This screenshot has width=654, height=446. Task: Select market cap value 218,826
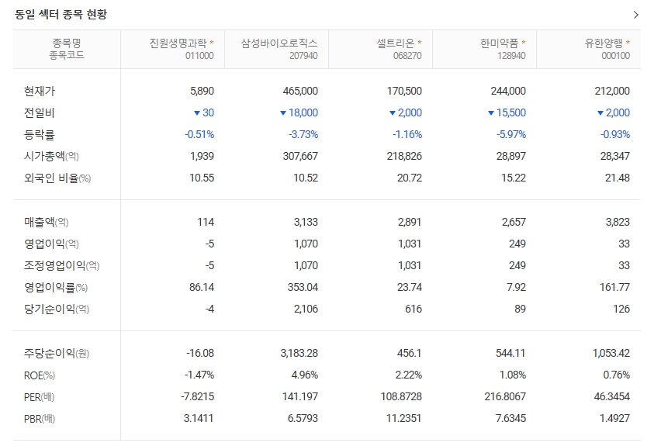(x=404, y=157)
